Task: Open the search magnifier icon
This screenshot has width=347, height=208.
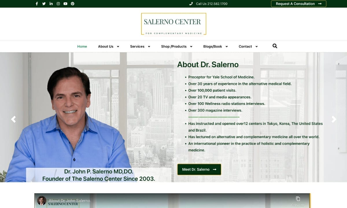Action: click(274, 46)
